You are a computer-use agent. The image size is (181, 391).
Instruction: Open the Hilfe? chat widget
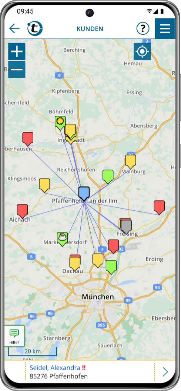point(14,336)
